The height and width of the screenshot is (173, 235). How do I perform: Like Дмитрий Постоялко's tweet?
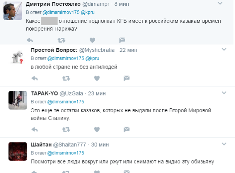click(x=92, y=39)
